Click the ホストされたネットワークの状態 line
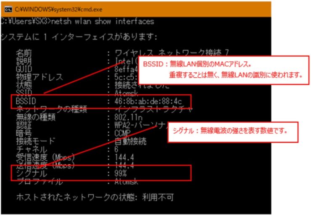The width and height of the screenshot is (311, 216). coord(94,197)
